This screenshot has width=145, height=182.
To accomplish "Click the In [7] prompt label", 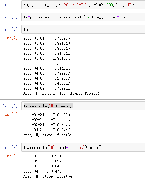I will coord(11,30).
